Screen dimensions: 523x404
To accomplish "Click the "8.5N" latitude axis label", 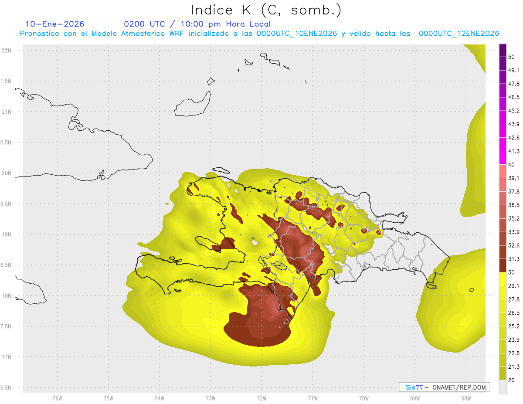I will coord(7,265).
